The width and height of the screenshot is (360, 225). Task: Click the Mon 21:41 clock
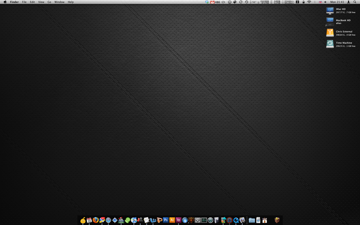tap(337, 2)
